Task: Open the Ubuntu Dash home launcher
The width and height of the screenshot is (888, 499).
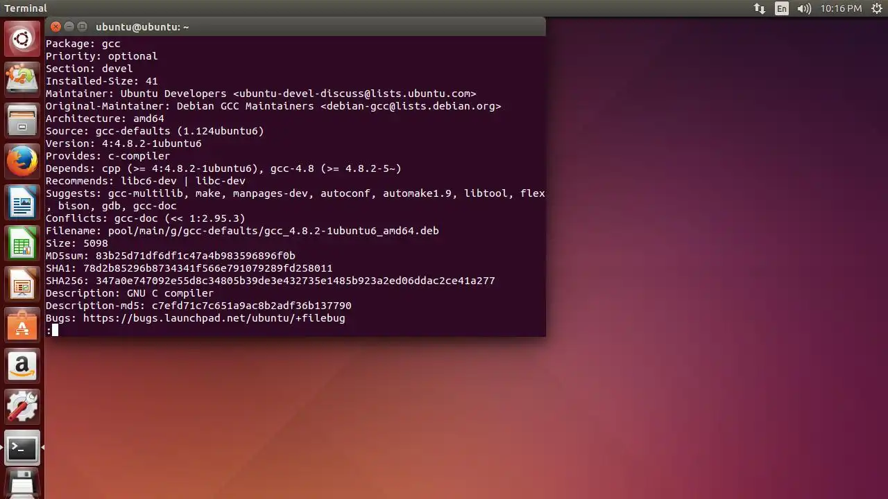Action: 22,39
